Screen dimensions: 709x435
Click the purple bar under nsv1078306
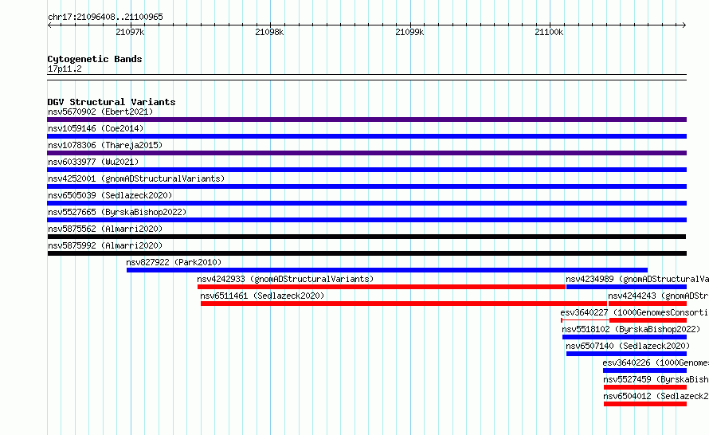[x=366, y=153]
